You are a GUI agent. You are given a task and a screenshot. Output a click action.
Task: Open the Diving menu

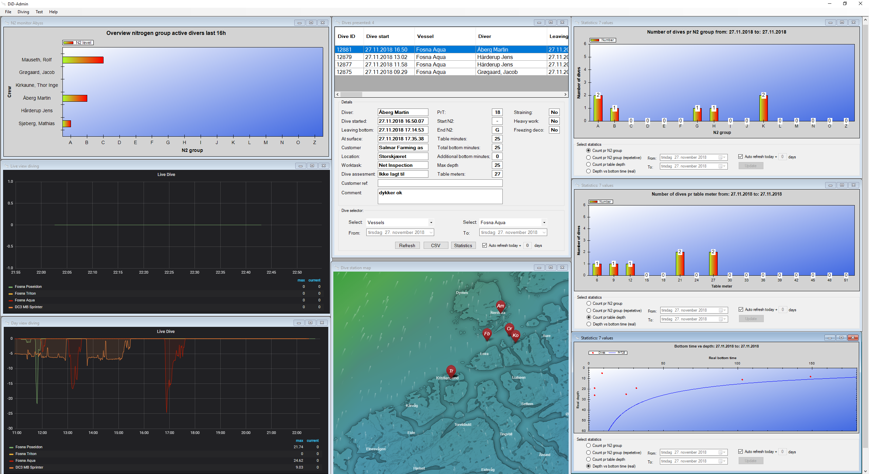point(23,12)
